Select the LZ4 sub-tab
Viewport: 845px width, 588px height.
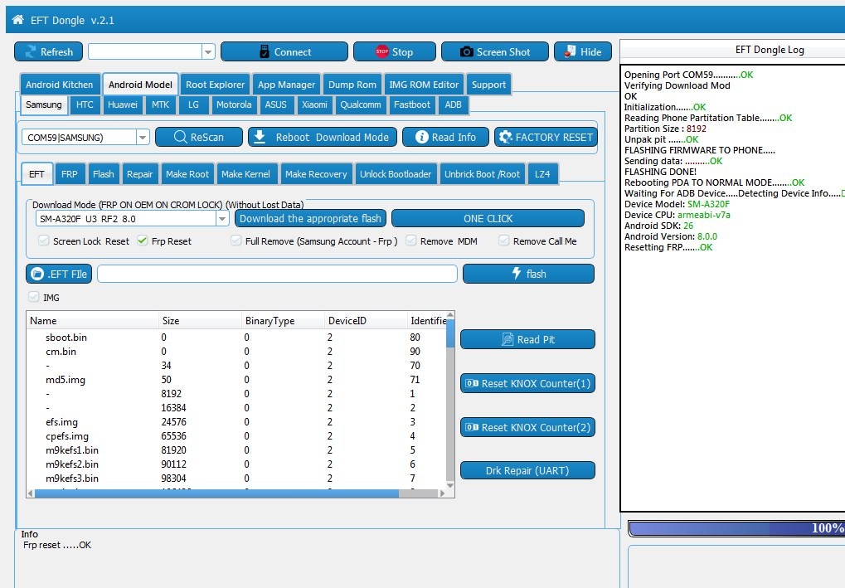(542, 174)
